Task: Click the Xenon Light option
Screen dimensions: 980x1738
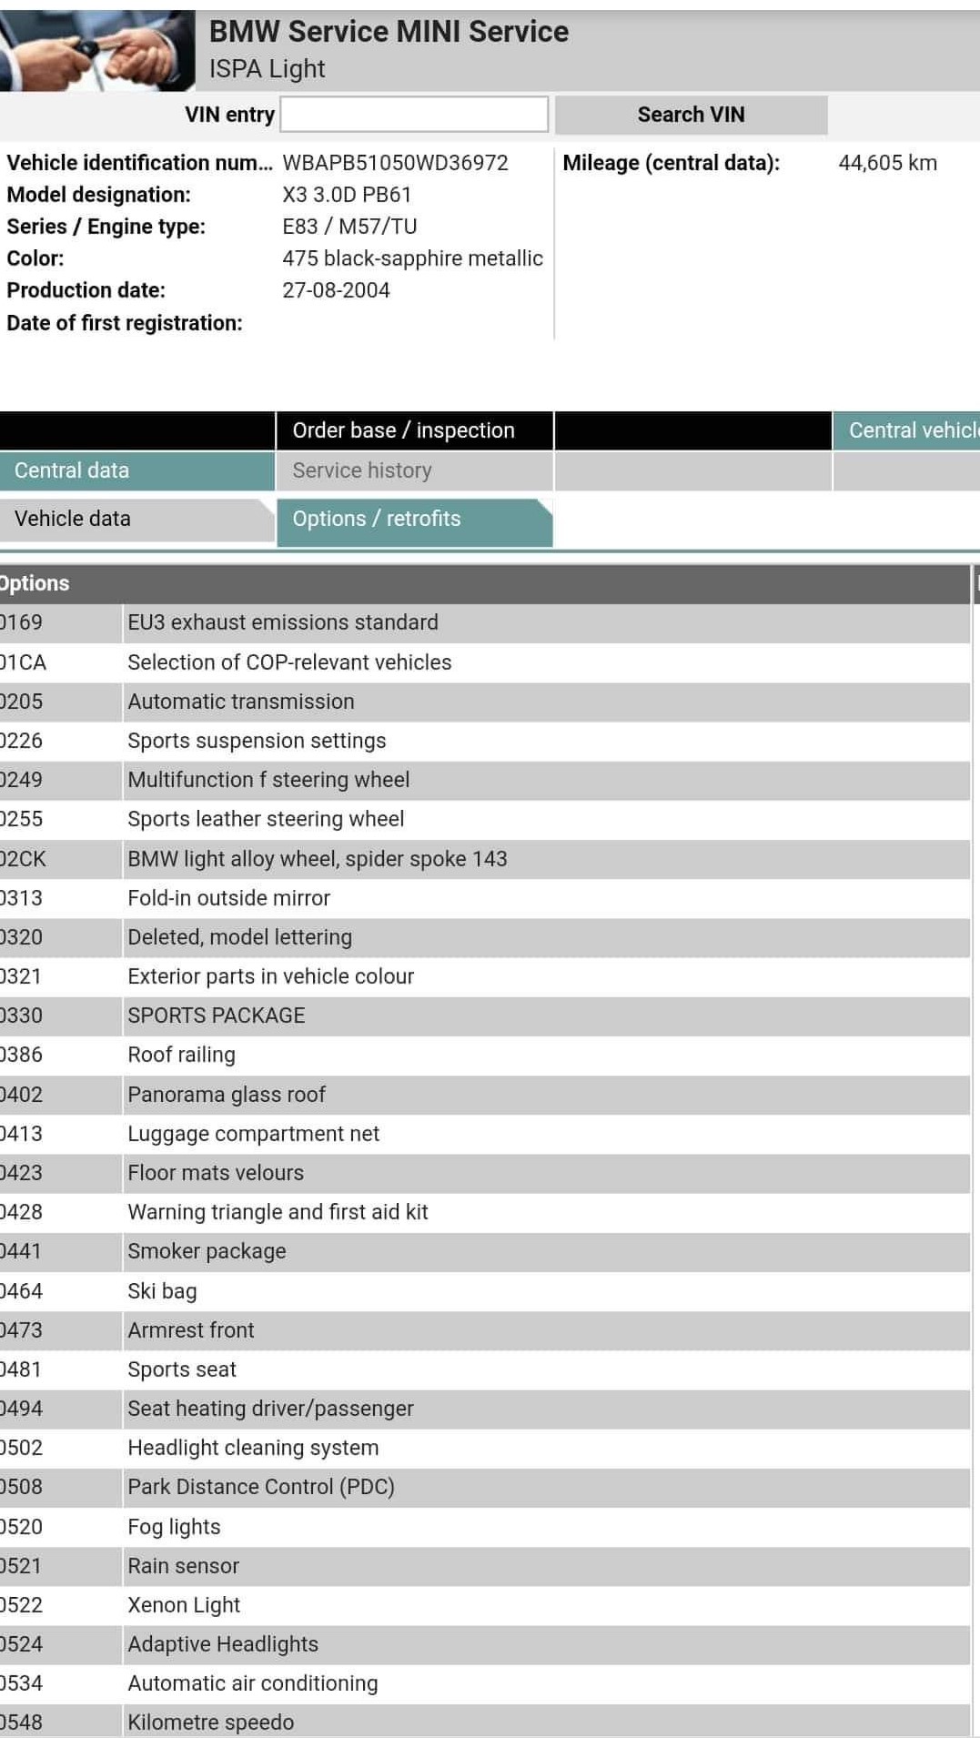Action: point(485,1605)
